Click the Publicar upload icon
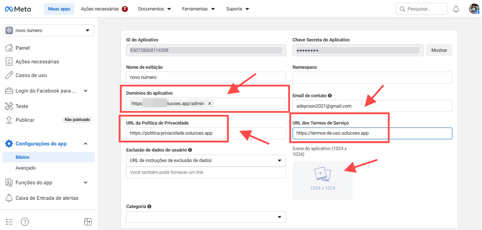This screenshot has width=482, height=230. [x=9, y=120]
